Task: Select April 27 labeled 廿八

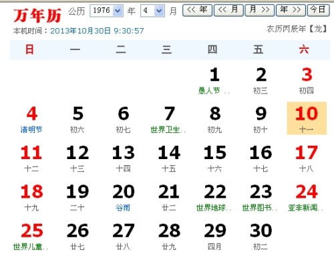Action: pyautogui.click(x=124, y=237)
